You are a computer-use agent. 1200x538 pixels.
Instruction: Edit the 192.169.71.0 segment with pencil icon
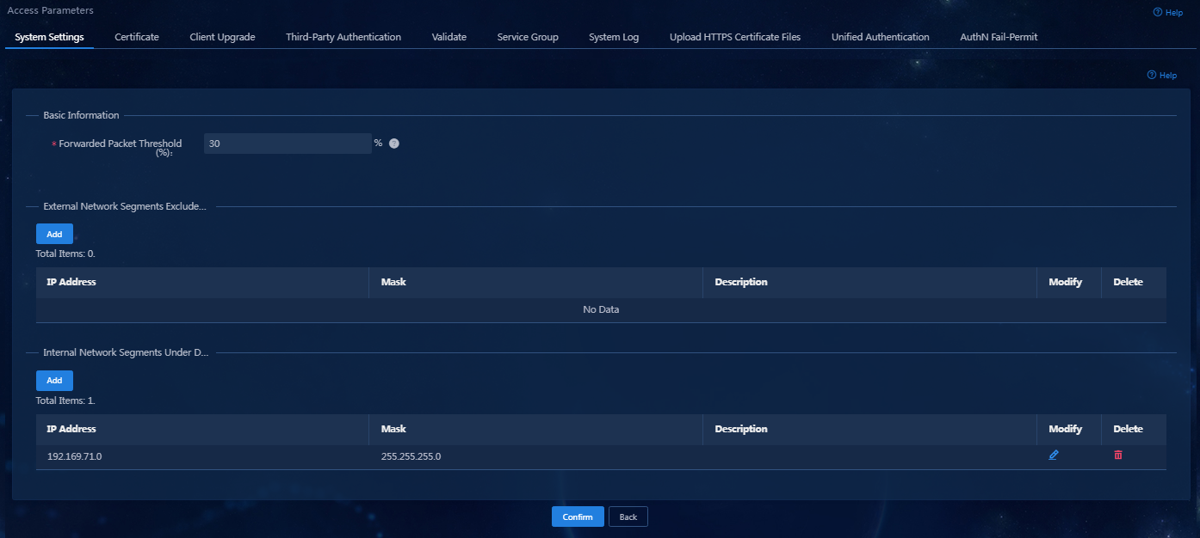pos(1054,455)
